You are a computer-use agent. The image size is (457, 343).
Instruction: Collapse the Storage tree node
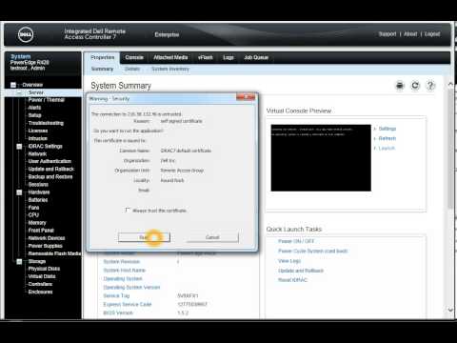(19, 261)
